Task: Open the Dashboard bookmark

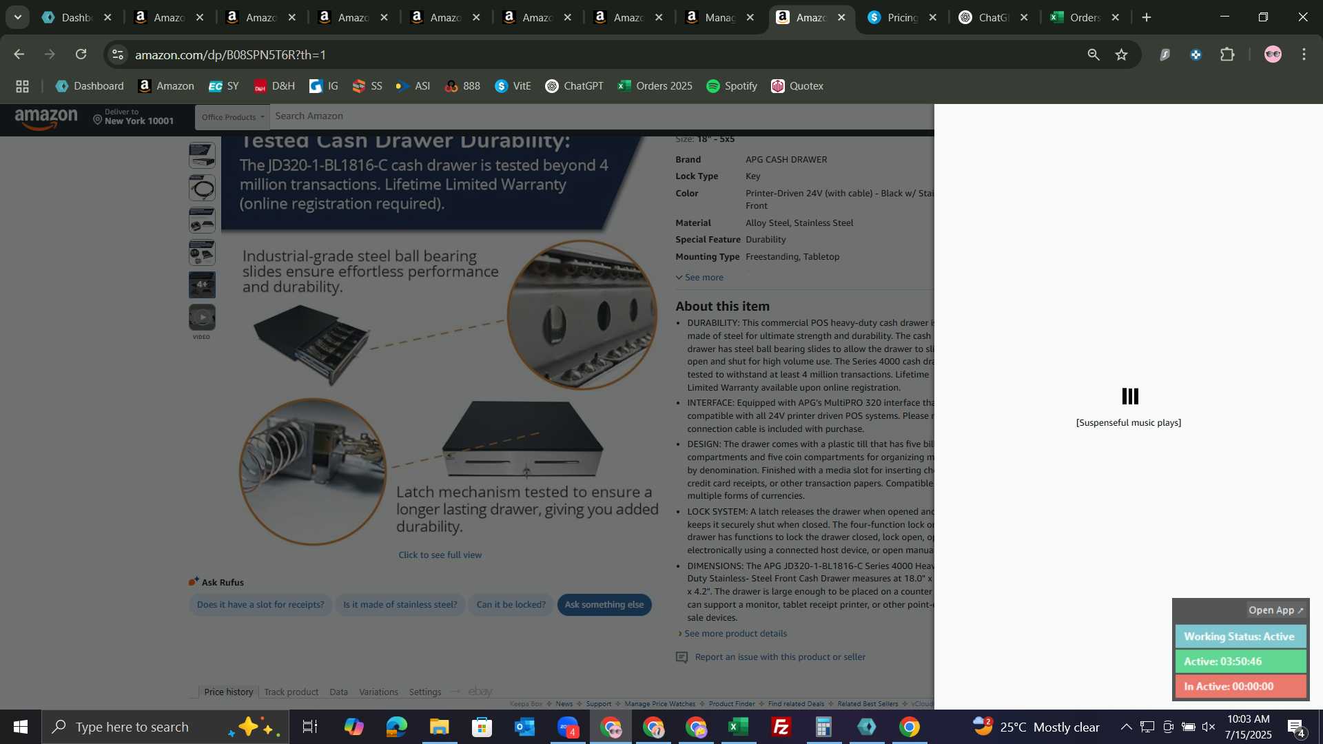Action: (x=90, y=86)
